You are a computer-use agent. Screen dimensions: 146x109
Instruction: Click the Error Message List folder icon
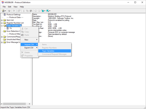pyautogui.click(x=5, y=42)
